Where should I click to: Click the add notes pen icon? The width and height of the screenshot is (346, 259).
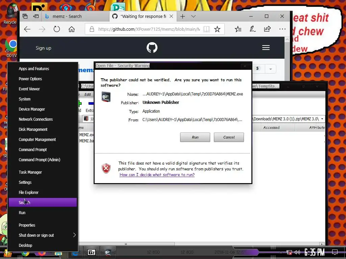click(252, 29)
